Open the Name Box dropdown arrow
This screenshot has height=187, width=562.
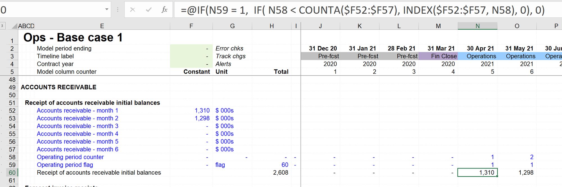click(107, 10)
